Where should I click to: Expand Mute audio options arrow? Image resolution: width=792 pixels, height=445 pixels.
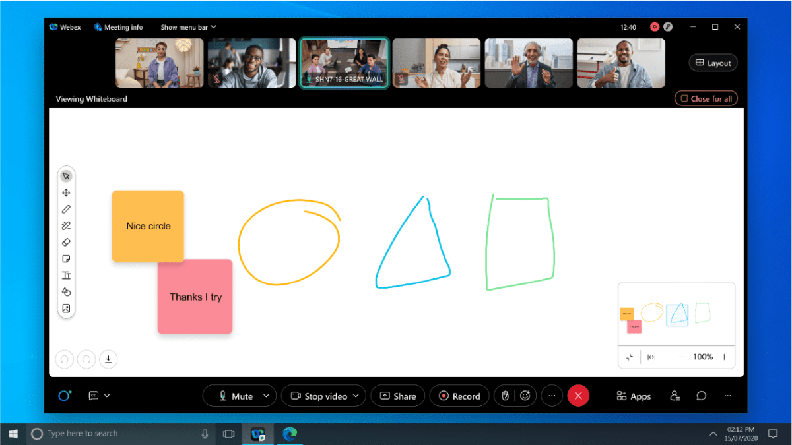[267, 396]
